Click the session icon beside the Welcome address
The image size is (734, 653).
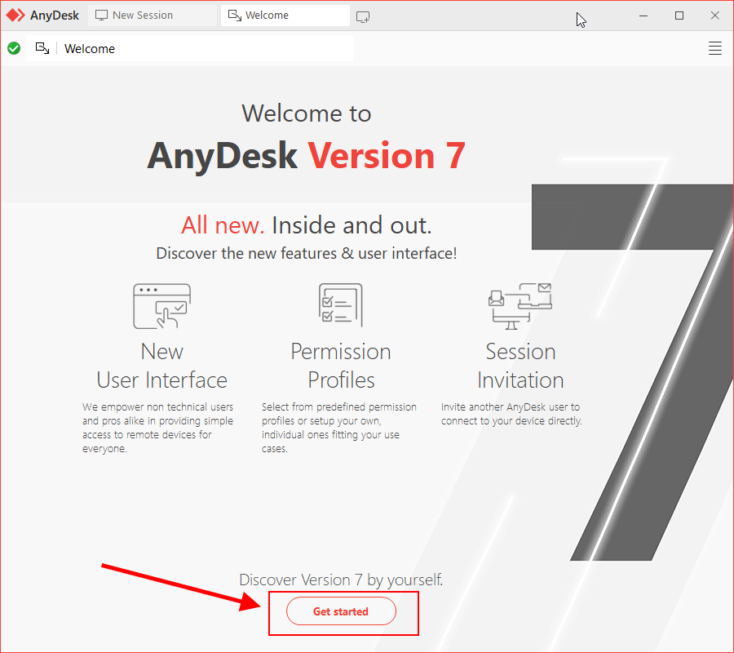tap(42, 48)
